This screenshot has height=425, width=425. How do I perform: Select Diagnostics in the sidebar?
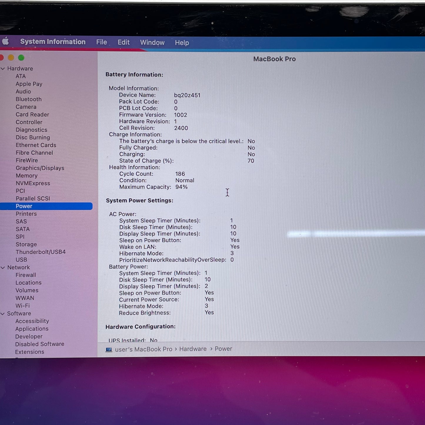(31, 130)
